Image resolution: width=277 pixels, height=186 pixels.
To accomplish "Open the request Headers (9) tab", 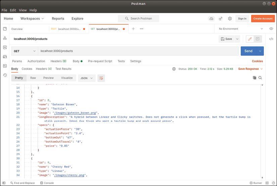I will point(58,61).
